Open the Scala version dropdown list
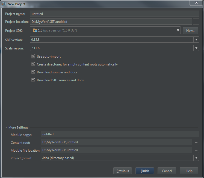 (x=196, y=48)
